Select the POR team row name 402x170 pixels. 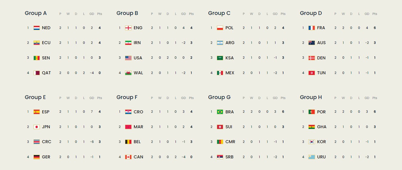(321, 112)
